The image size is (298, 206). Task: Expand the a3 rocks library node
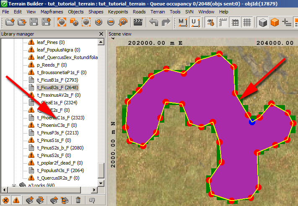coord(14,185)
